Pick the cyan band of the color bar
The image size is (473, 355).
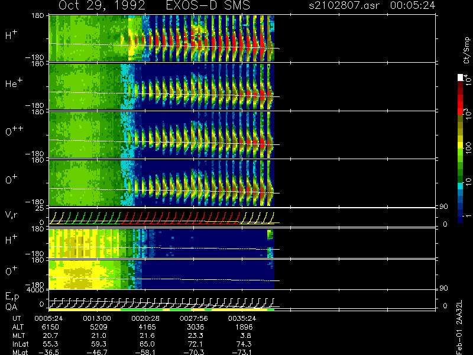[461, 186]
